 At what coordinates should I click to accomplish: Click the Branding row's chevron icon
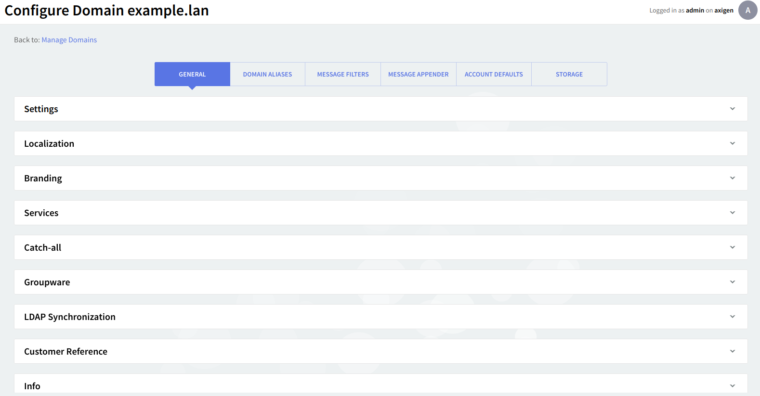click(x=732, y=178)
